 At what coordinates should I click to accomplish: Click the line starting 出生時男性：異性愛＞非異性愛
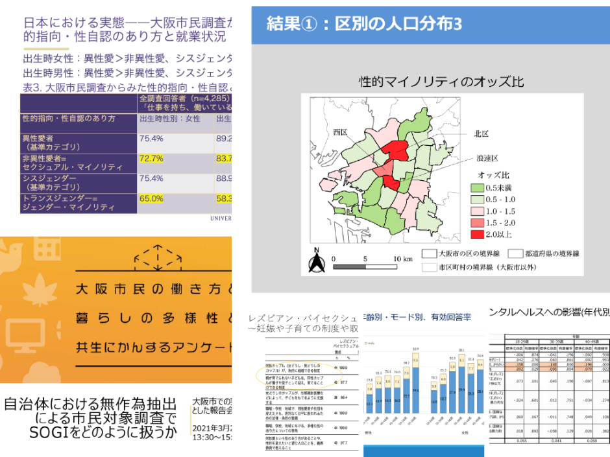pyautogui.click(x=128, y=73)
